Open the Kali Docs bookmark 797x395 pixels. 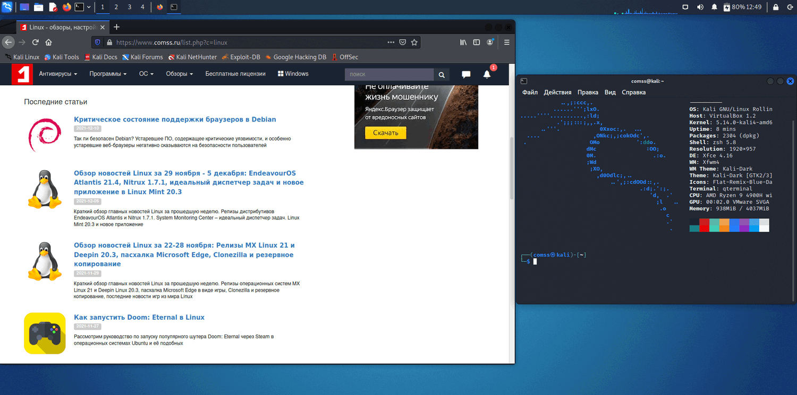(100, 57)
